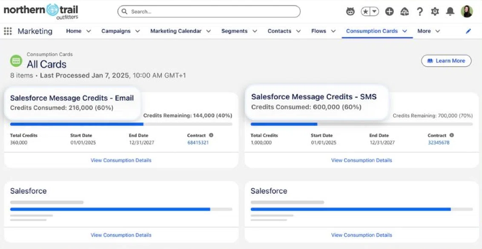
Task: Go to the Segments tab
Action: tap(234, 31)
